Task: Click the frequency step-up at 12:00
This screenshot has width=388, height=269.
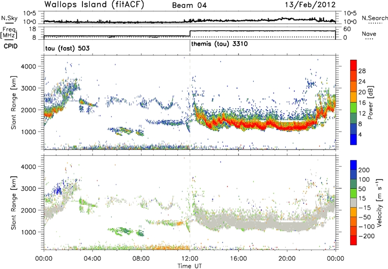Action: click(x=190, y=34)
